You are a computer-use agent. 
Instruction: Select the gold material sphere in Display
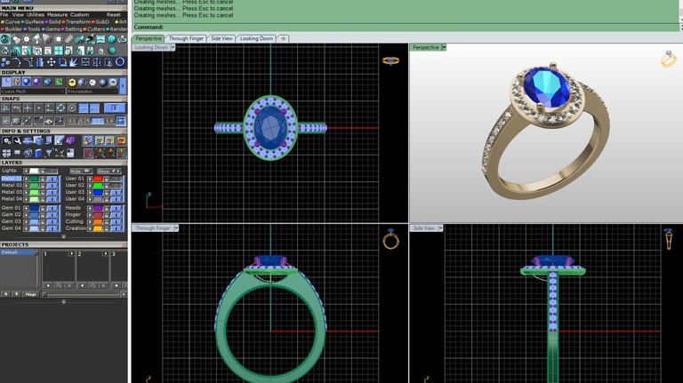pos(72,82)
